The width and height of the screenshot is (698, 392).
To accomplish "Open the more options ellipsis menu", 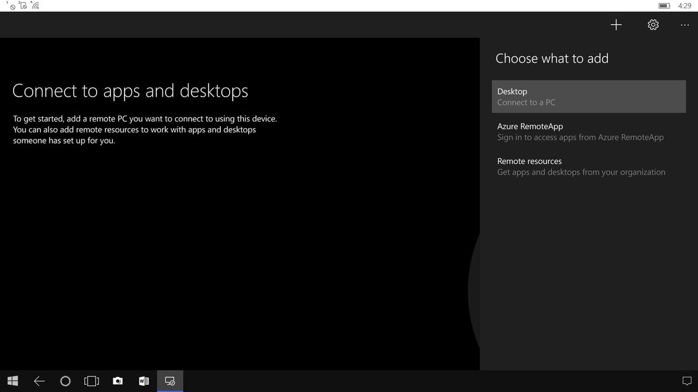I will coord(685,25).
